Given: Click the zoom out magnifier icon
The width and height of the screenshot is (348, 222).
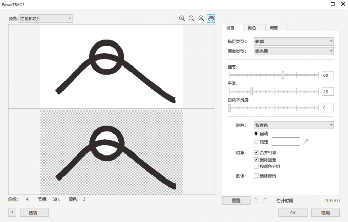Looking at the screenshot, I should (191, 18).
